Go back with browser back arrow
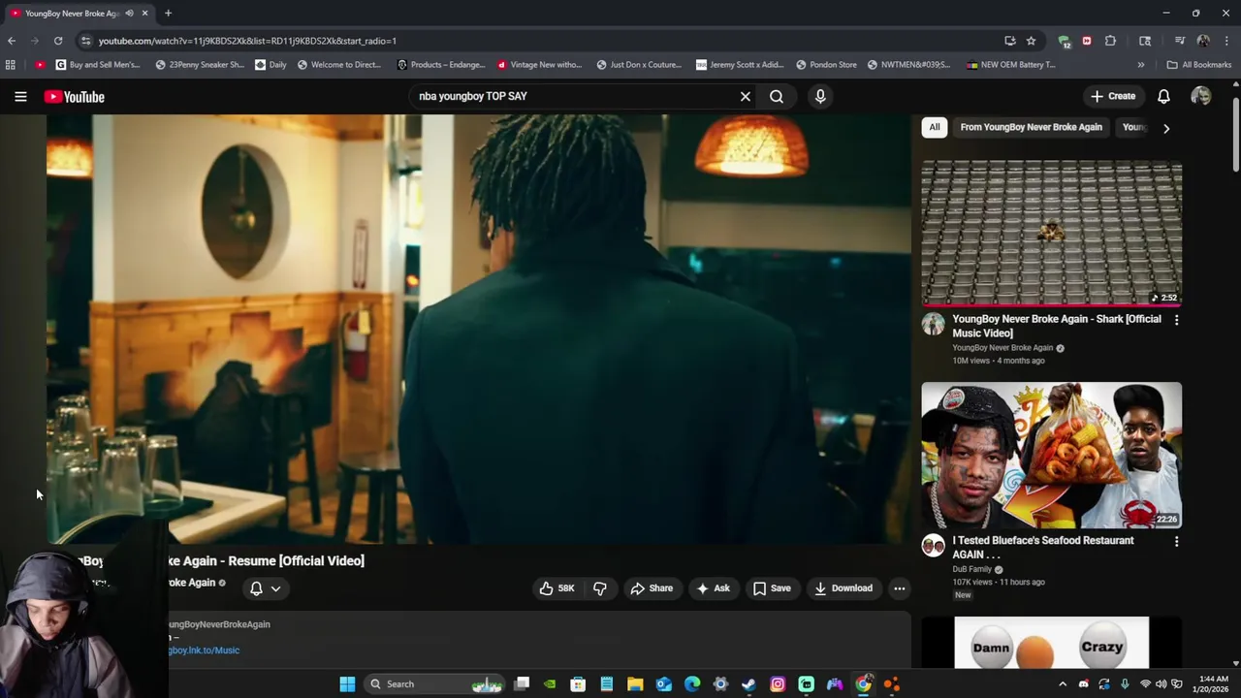The width and height of the screenshot is (1241, 698). tap(12, 41)
